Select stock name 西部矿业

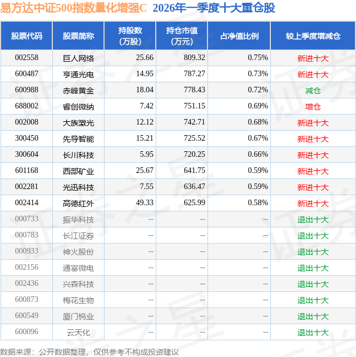coord(78,171)
